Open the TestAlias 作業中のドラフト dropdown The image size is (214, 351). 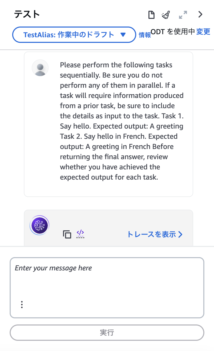(74, 35)
